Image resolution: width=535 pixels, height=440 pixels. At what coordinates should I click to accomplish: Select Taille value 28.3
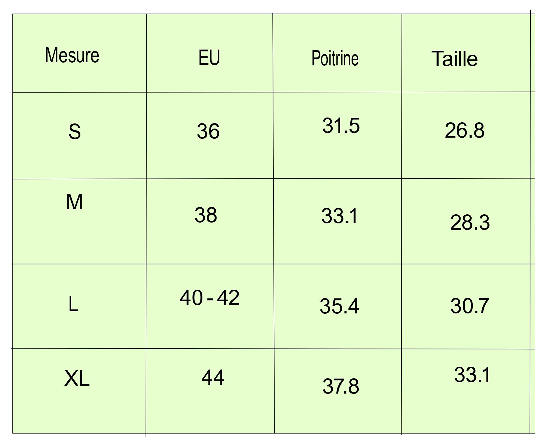point(470,223)
